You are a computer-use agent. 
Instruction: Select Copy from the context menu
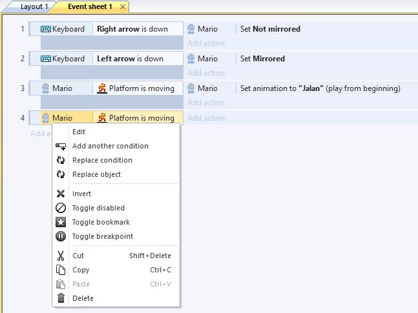[x=81, y=270]
